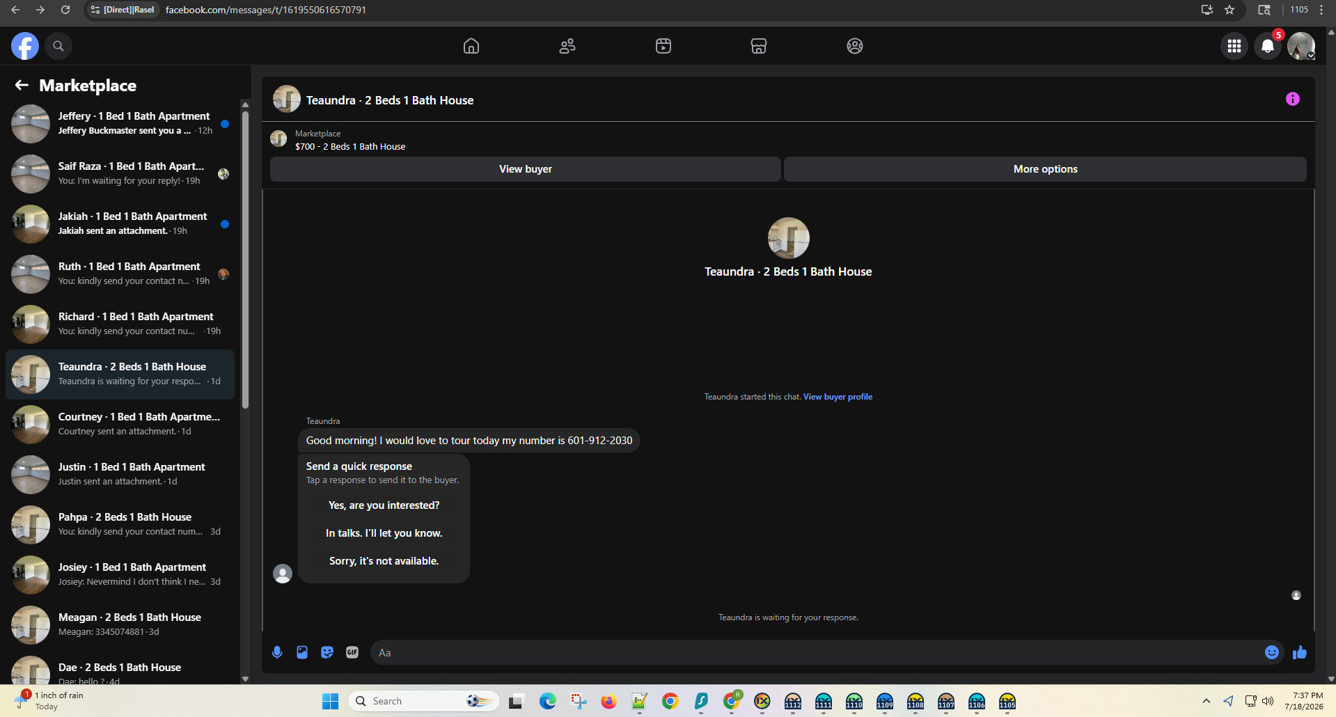Open the Reels video icon
1336x717 pixels.
(663, 46)
